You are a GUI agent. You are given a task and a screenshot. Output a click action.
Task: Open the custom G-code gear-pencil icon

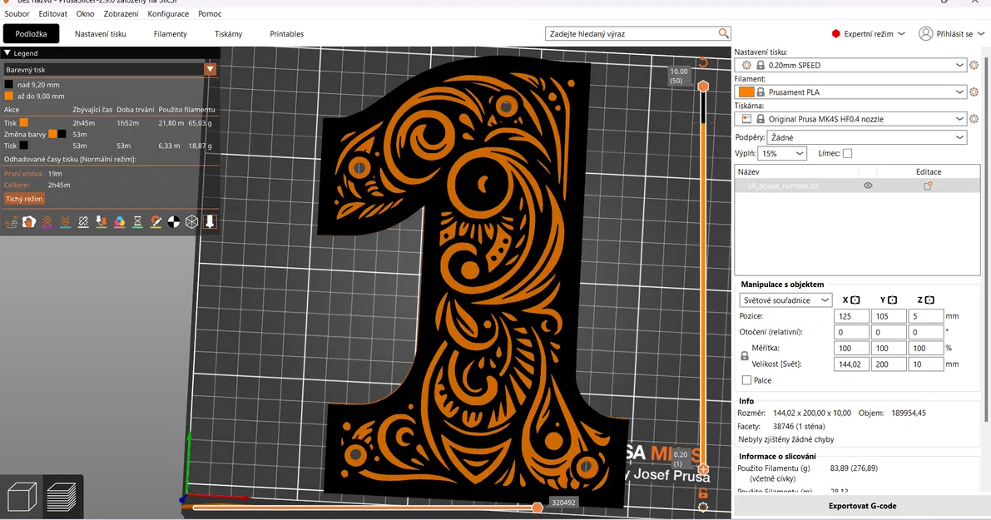click(155, 222)
